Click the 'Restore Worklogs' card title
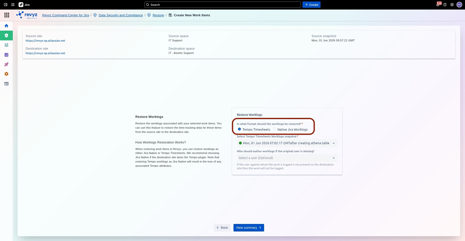The height and width of the screenshot is (241, 465). coord(250,115)
